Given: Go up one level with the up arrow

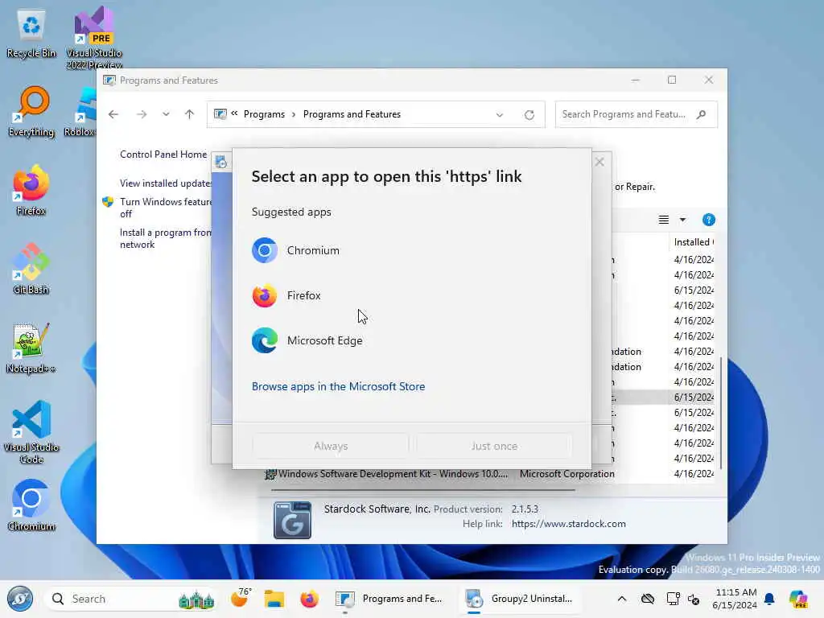Looking at the screenshot, I should coord(190,114).
